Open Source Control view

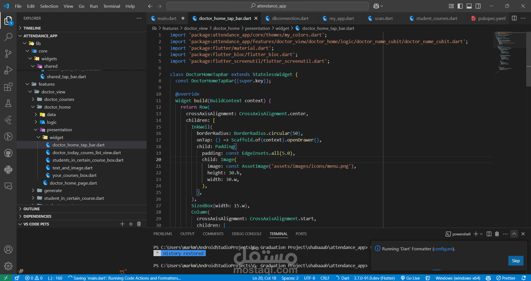8,53
